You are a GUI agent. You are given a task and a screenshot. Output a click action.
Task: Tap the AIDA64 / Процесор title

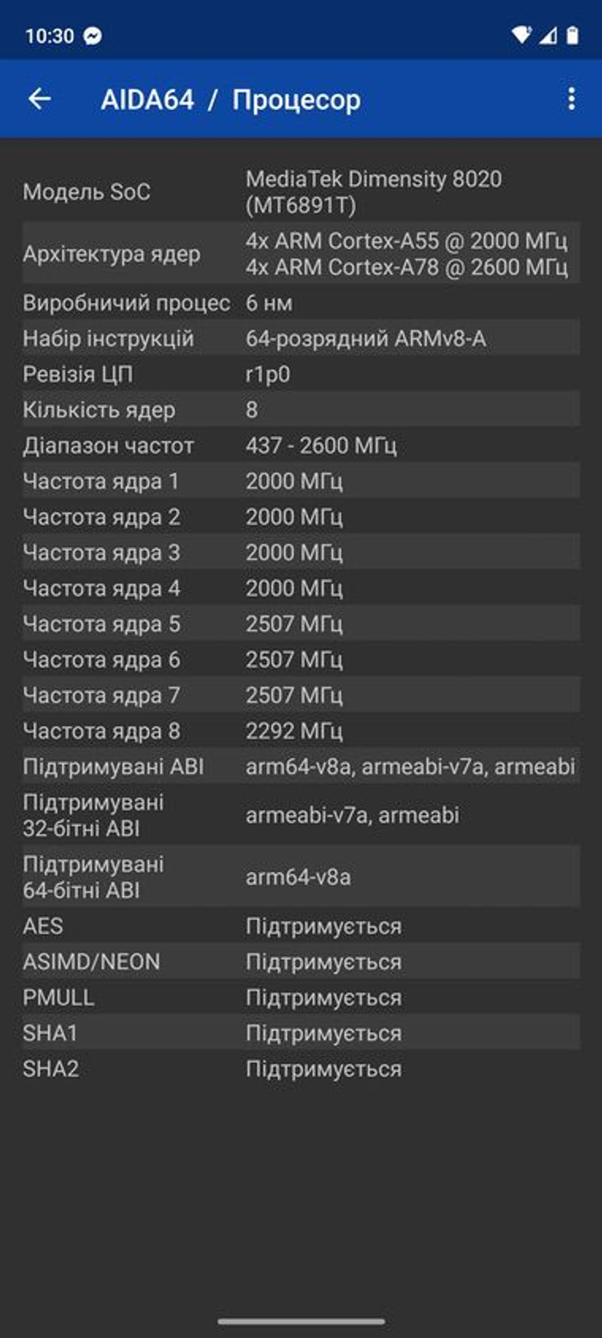click(231, 100)
